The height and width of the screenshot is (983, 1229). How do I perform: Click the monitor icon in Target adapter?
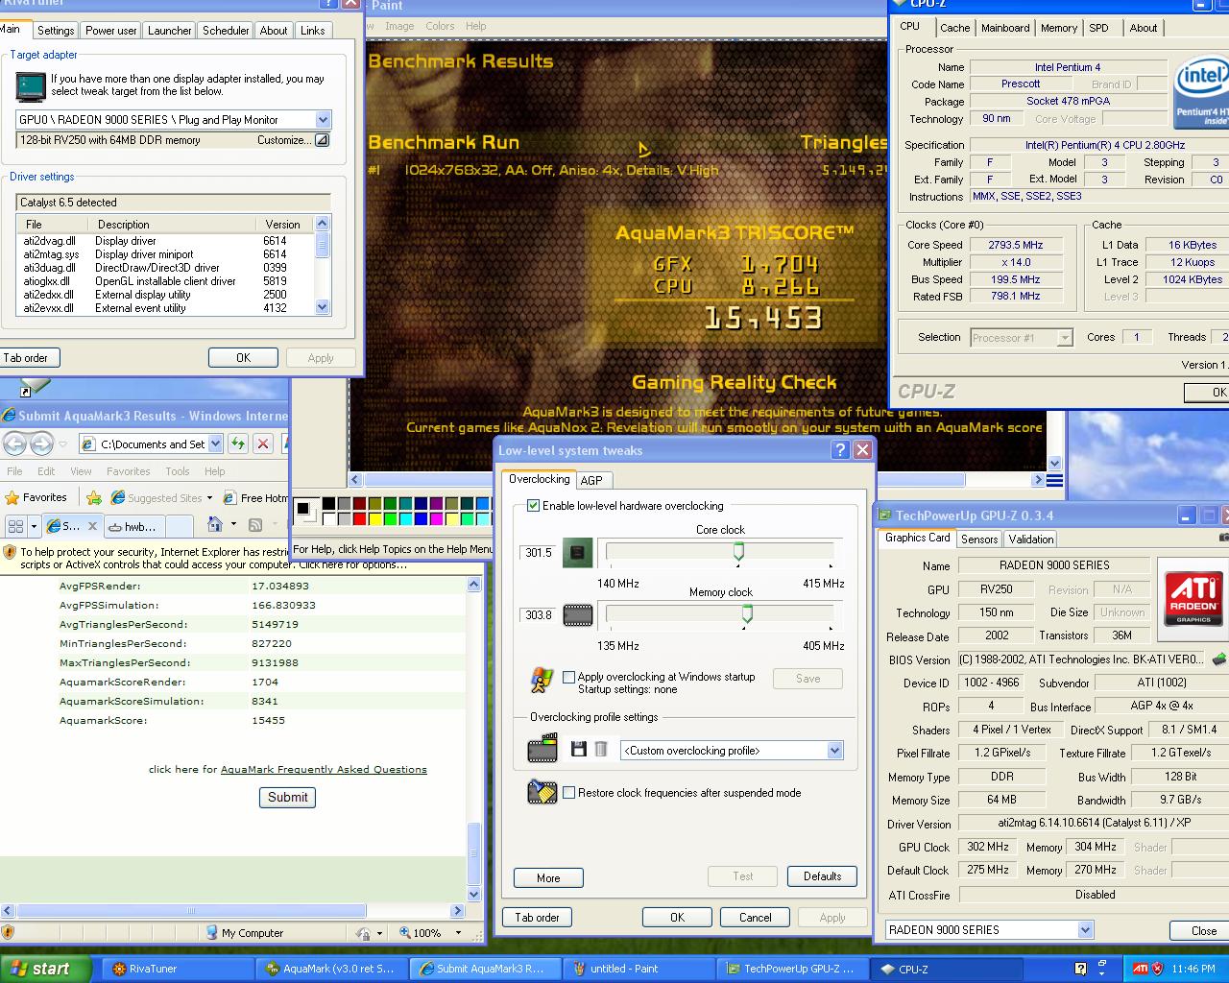(31, 86)
